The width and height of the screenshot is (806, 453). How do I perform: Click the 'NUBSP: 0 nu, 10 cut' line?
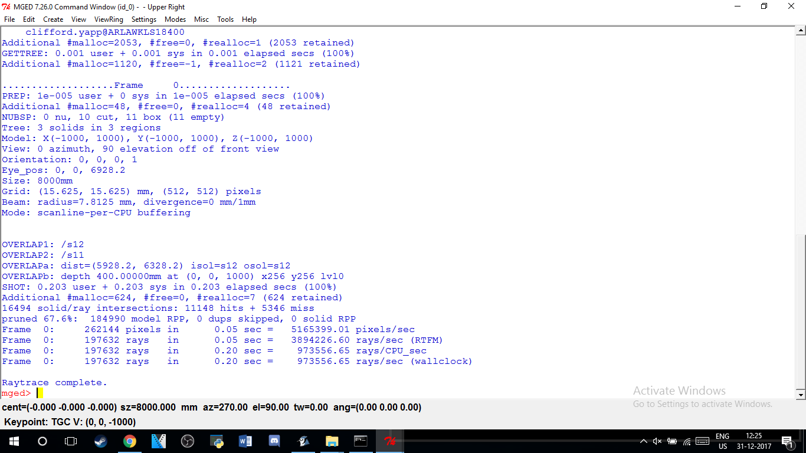point(113,117)
